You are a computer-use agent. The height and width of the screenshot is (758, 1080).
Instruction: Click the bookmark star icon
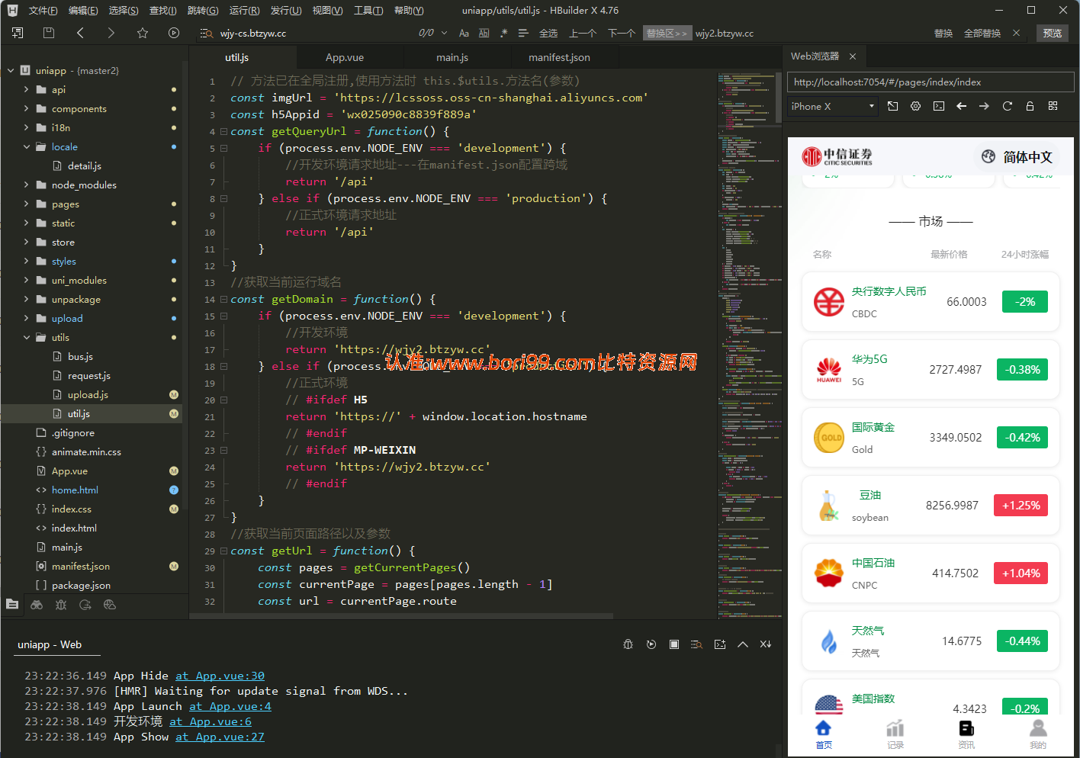pyautogui.click(x=142, y=33)
